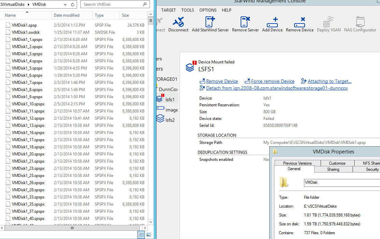Switch Explorer to details view
Screen dimensions: 380x239
pyautogui.click(x=141, y=234)
